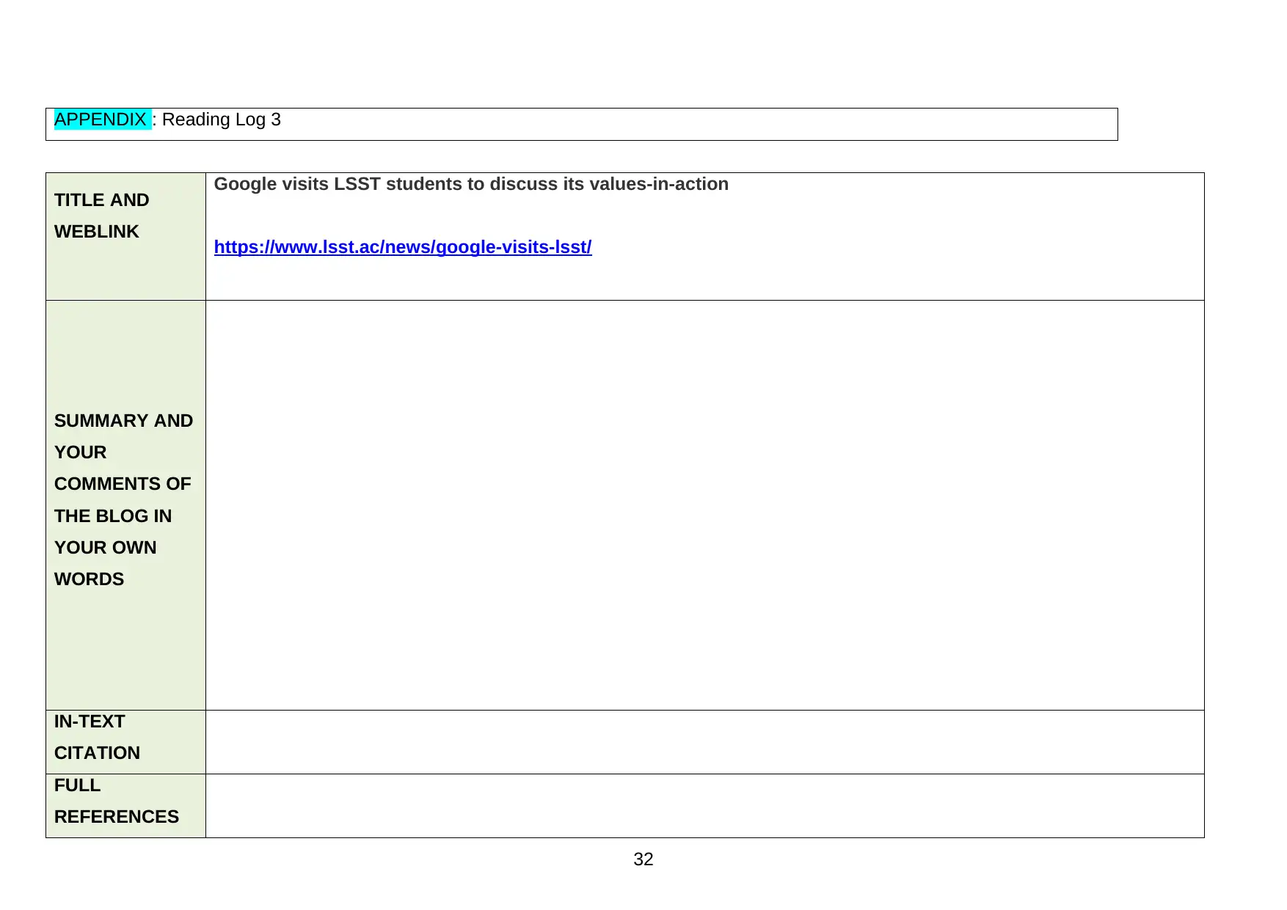Select the highlighted APPENDIX word

click(x=101, y=120)
